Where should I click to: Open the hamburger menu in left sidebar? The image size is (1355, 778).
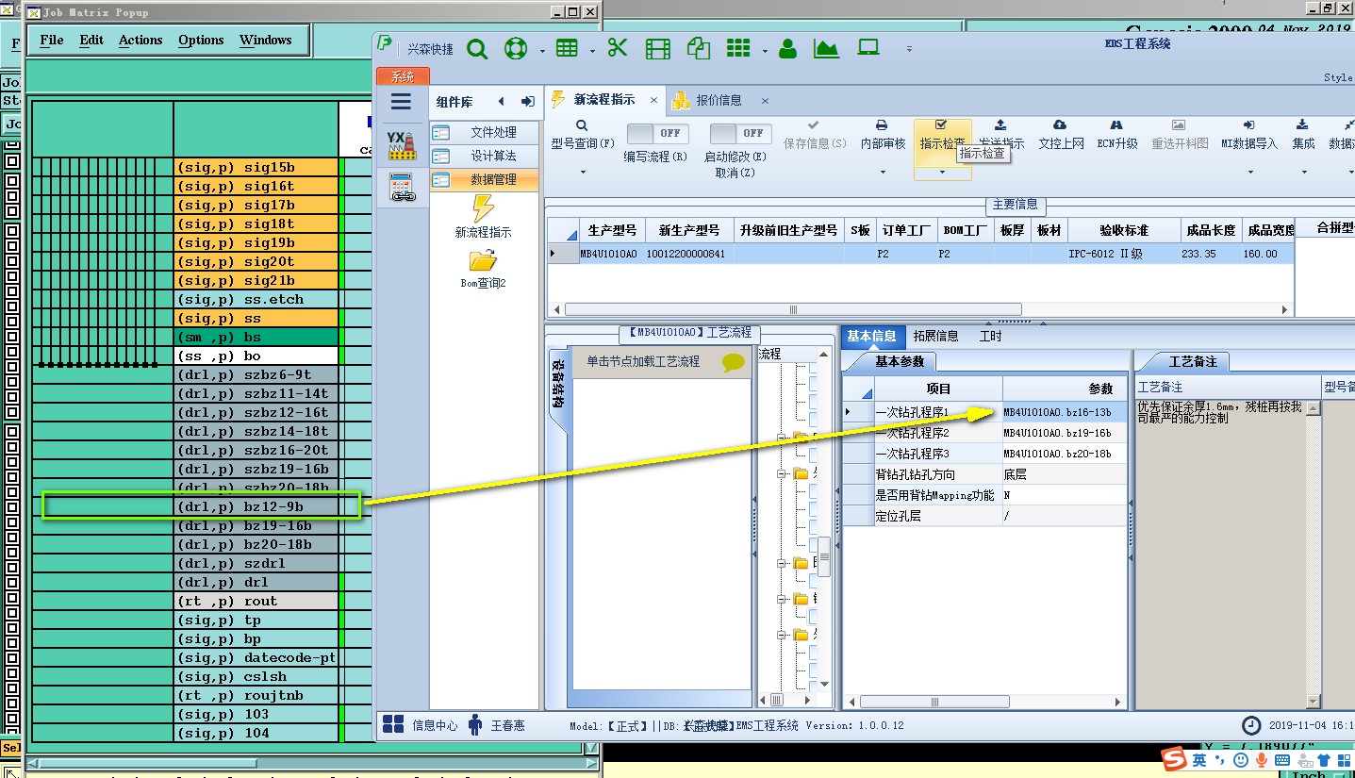click(x=401, y=102)
